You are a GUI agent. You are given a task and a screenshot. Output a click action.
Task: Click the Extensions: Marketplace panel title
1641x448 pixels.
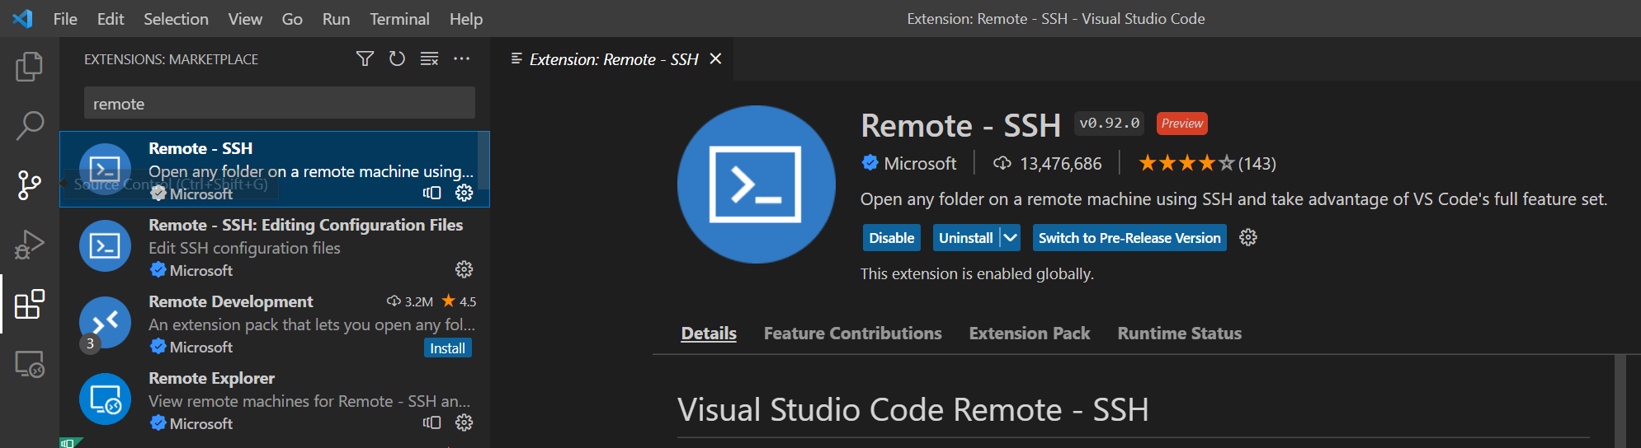tap(171, 59)
